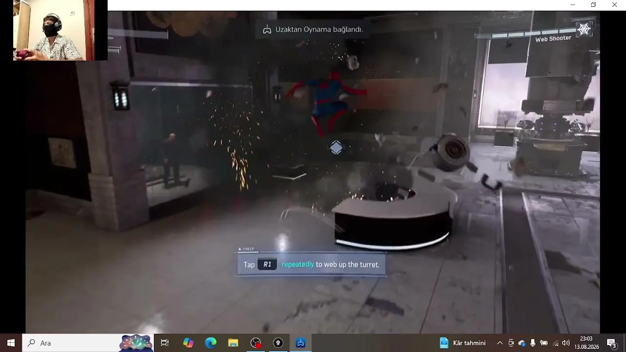
Task: Open the volume speaker tray icon
Action: pos(566,343)
